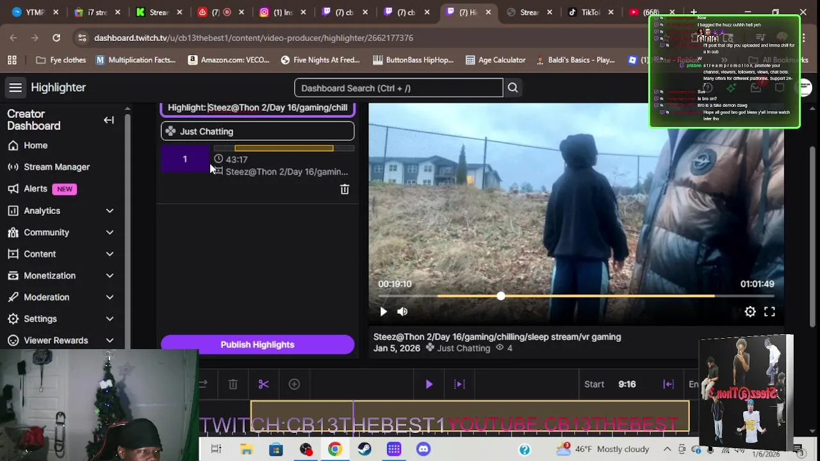Viewport: 820px width, 461px height.
Task: Click the add segment plus icon
Action: point(294,384)
